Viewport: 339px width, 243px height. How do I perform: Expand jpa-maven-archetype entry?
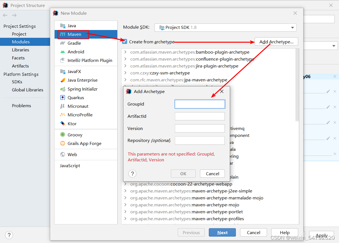125,80
